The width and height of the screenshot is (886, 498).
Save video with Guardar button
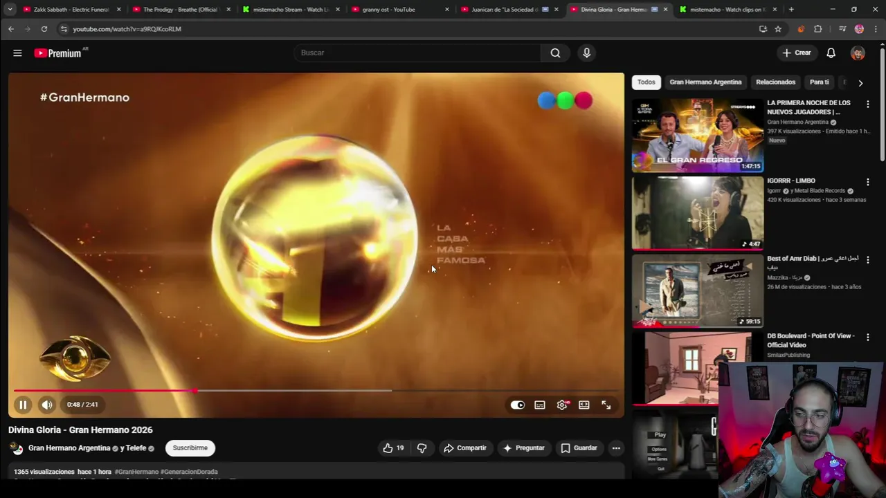579,448
